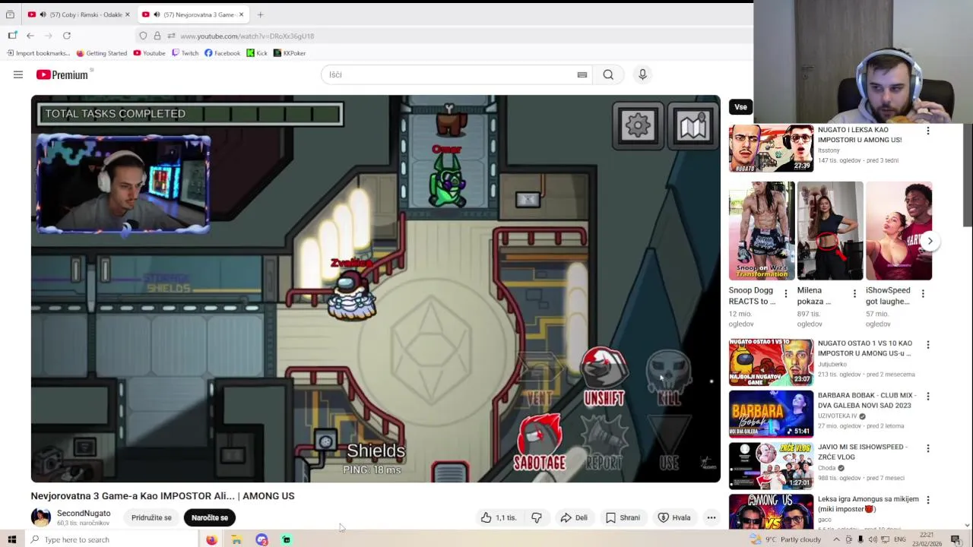973x547 pixels.
Task: Open options for IShowSpeed short
Action: coord(923,293)
